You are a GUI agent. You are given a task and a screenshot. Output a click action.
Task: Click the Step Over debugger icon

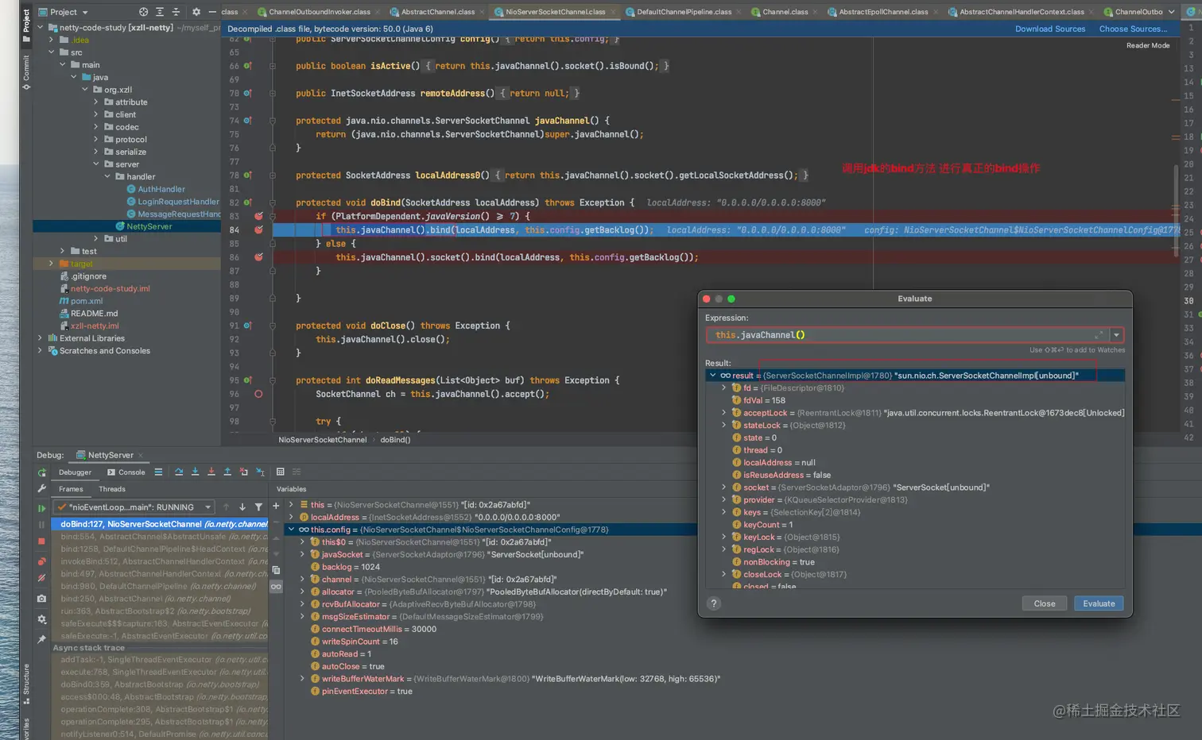(x=179, y=472)
